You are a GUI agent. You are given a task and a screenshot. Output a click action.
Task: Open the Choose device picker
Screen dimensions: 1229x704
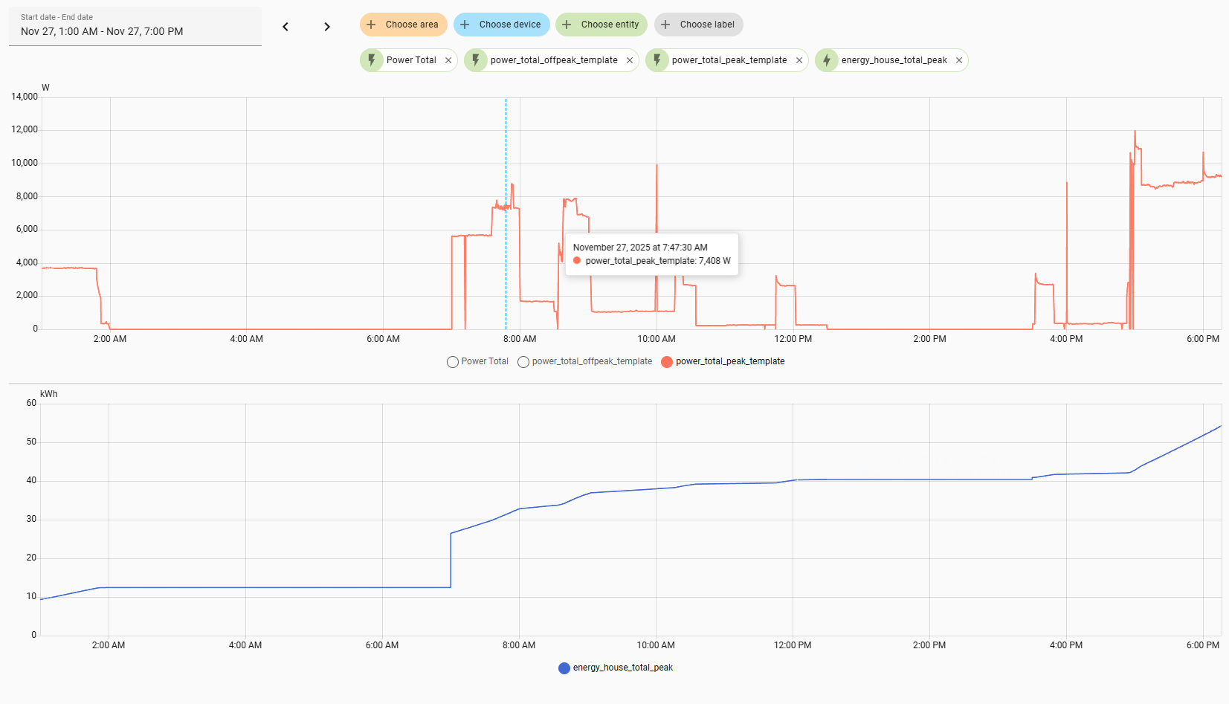[502, 25]
